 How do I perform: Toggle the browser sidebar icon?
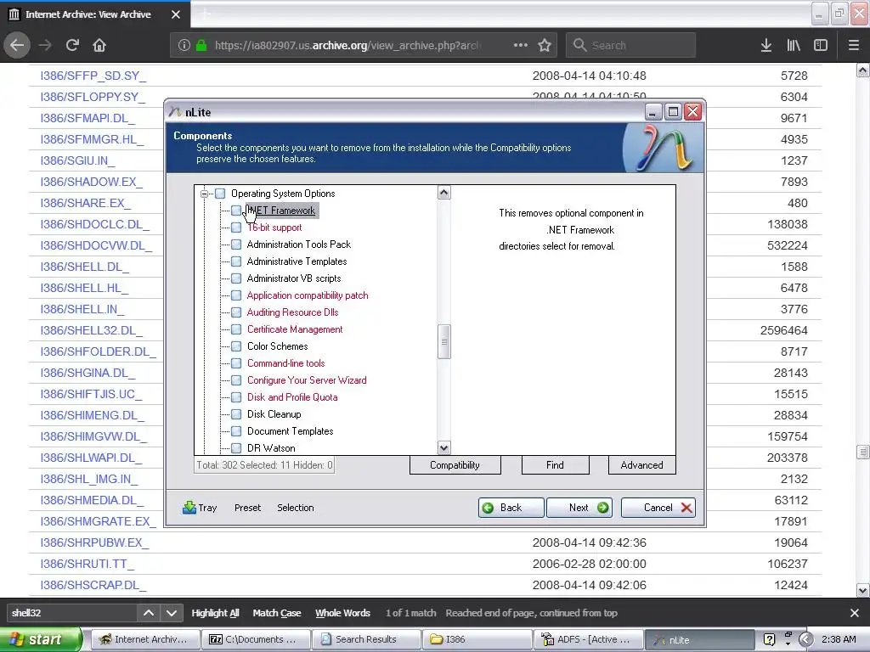click(x=821, y=45)
